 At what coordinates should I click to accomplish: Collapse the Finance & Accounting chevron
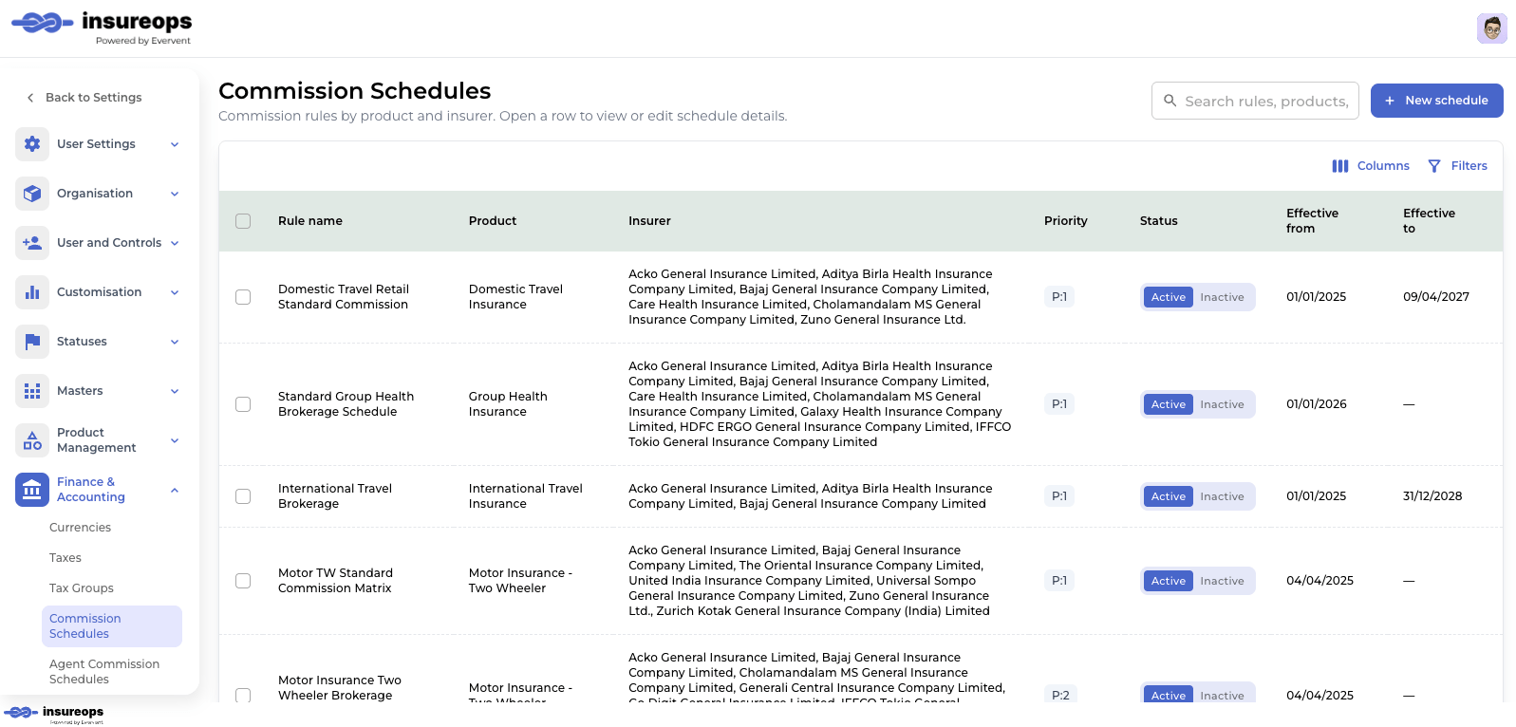coord(175,490)
